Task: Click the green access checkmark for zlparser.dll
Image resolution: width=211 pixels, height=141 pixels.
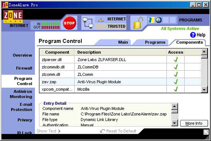Action: click(176, 60)
